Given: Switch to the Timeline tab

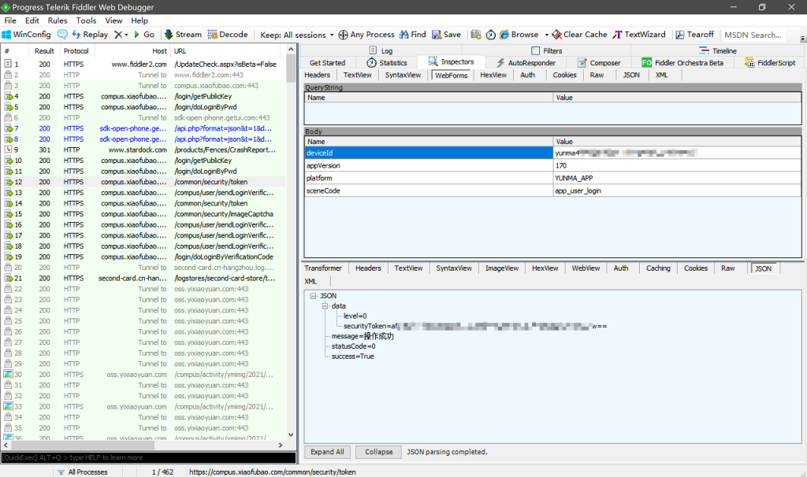Looking at the screenshot, I should (718, 51).
